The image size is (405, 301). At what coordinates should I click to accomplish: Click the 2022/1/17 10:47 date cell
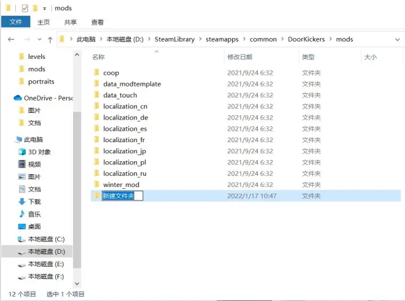coord(252,196)
